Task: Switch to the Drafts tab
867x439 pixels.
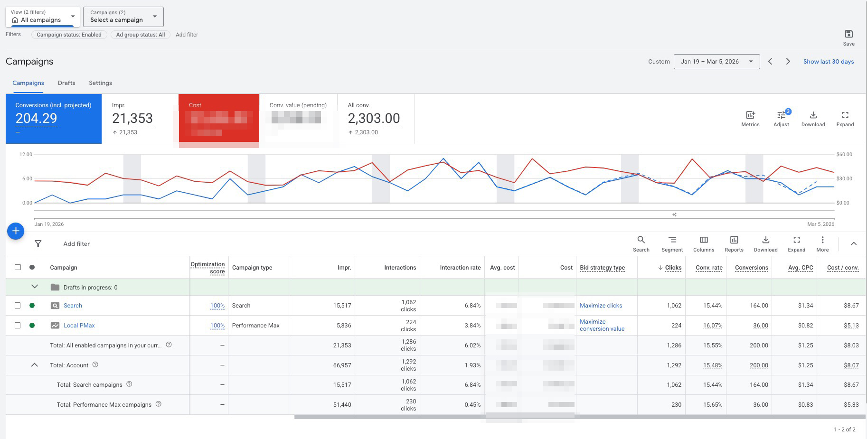Action: point(66,83)
